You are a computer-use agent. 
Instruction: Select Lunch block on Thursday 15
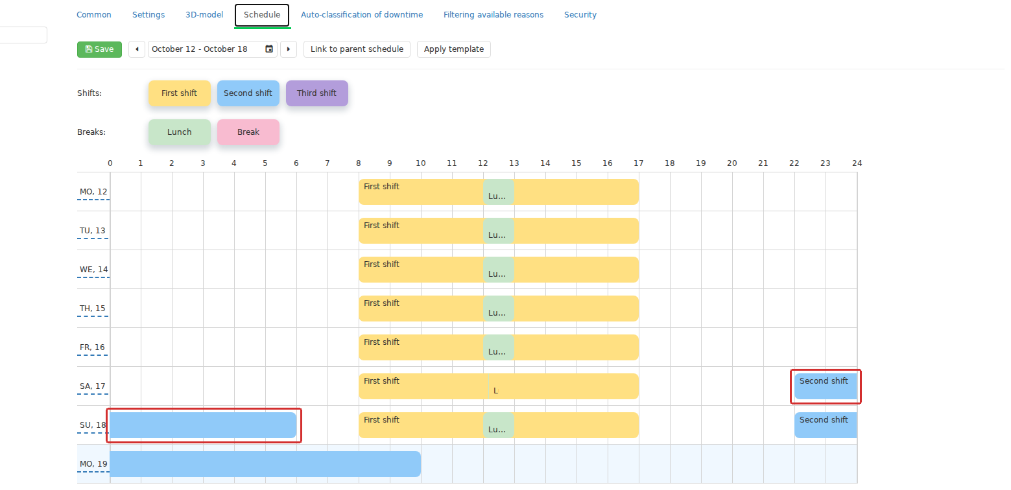pos(499,309)
